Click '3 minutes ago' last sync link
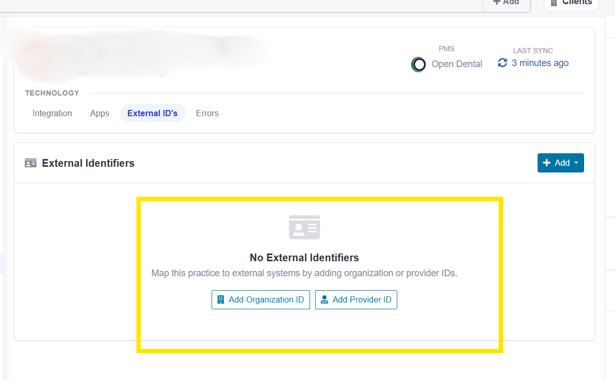 [x=540, y=63]
